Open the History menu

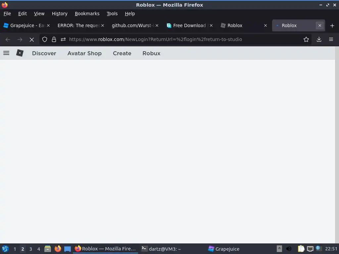[60, 14]
